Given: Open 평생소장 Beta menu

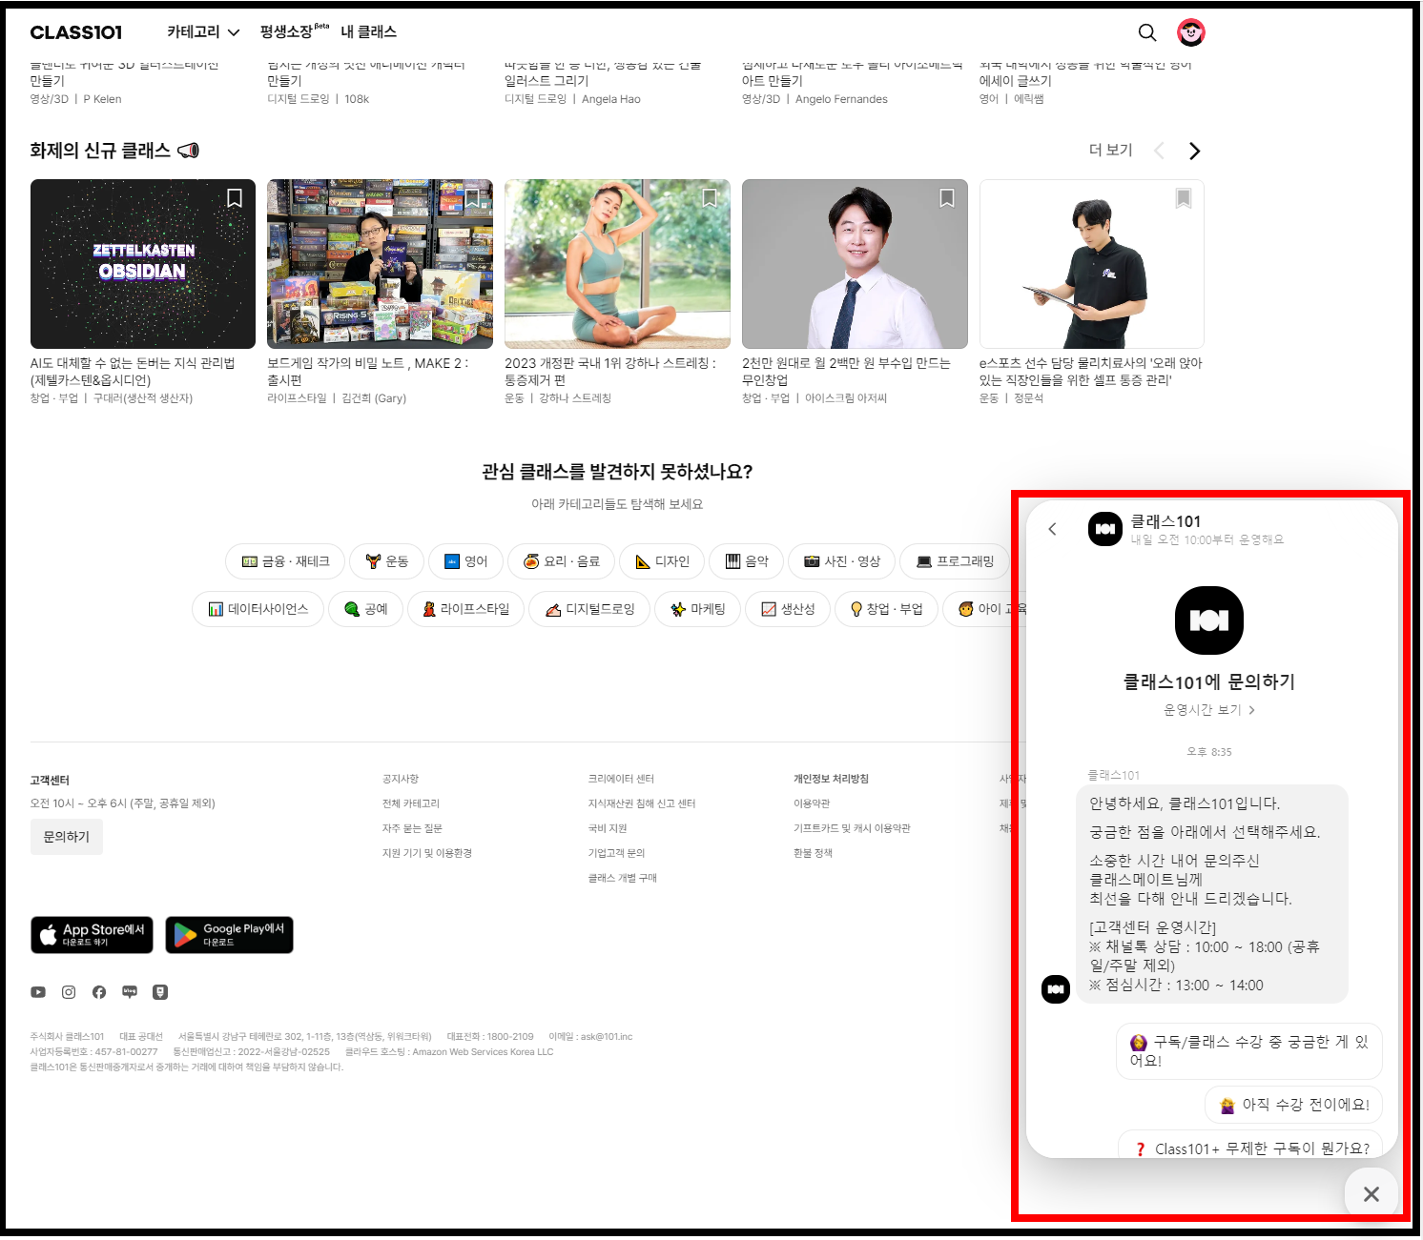Looking at the screenshot, I should (x=294, y=31).
